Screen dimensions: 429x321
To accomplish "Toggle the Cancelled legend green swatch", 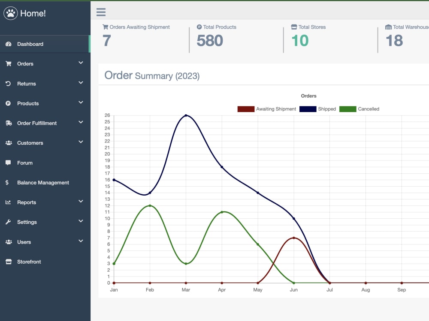I will tap(348, 109).
